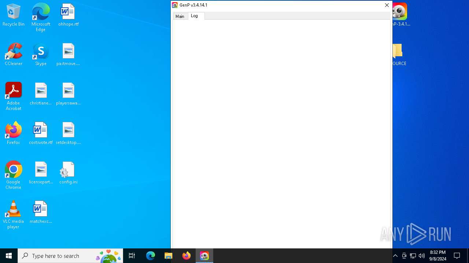The height and width of the screenshot is (263, 469).
Task: Select the ohhope.rtf desktop file
Action: (x=69, y=15)
